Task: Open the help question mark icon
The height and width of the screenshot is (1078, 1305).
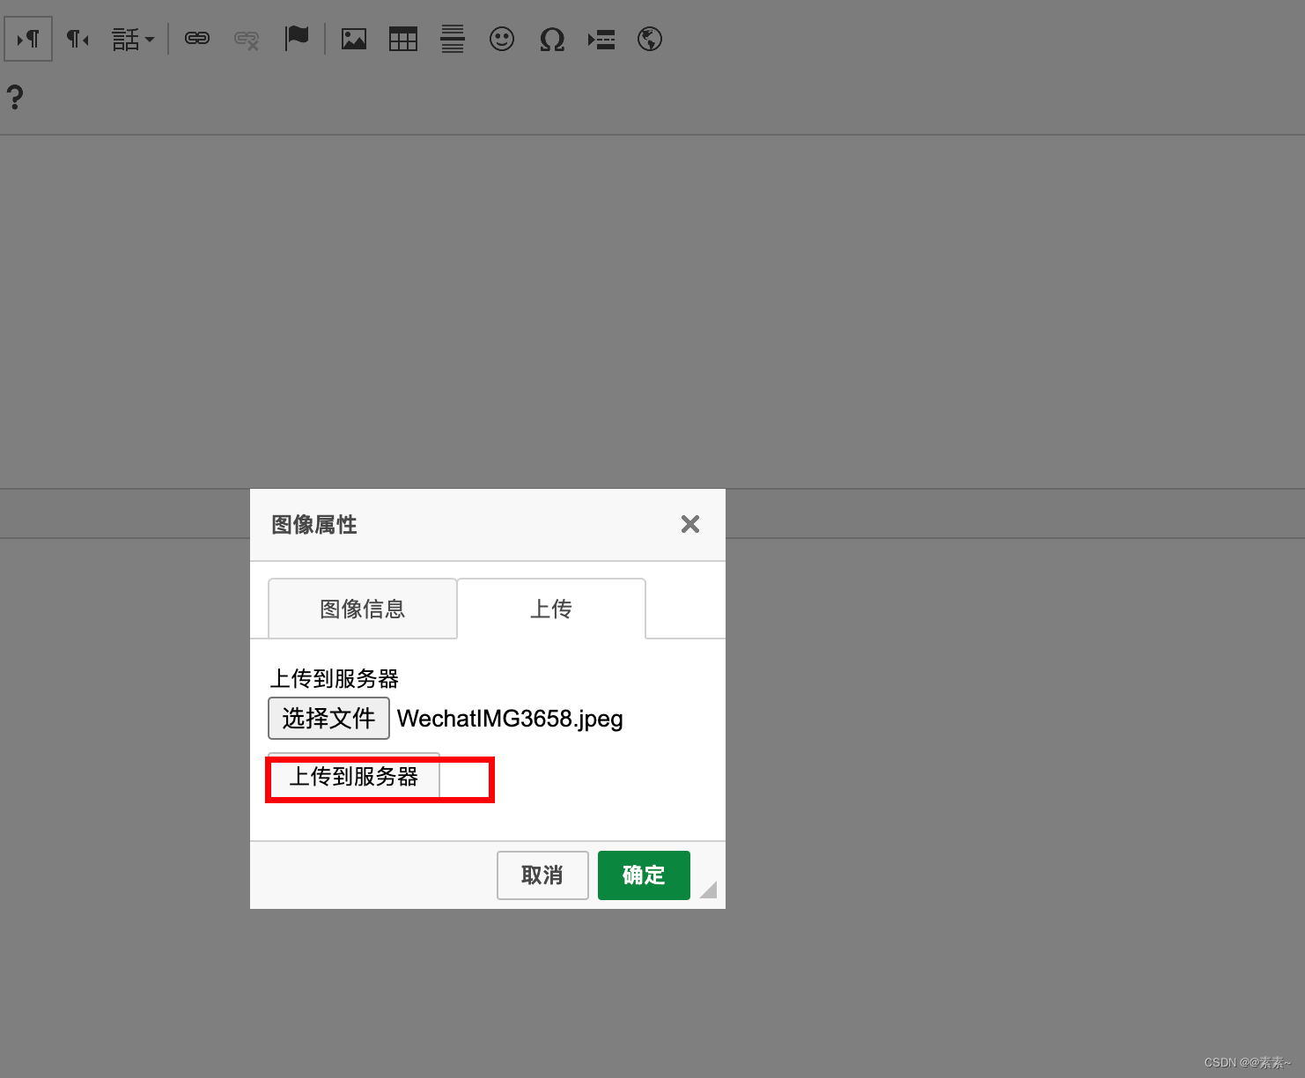Action: (x=15, y=97)
